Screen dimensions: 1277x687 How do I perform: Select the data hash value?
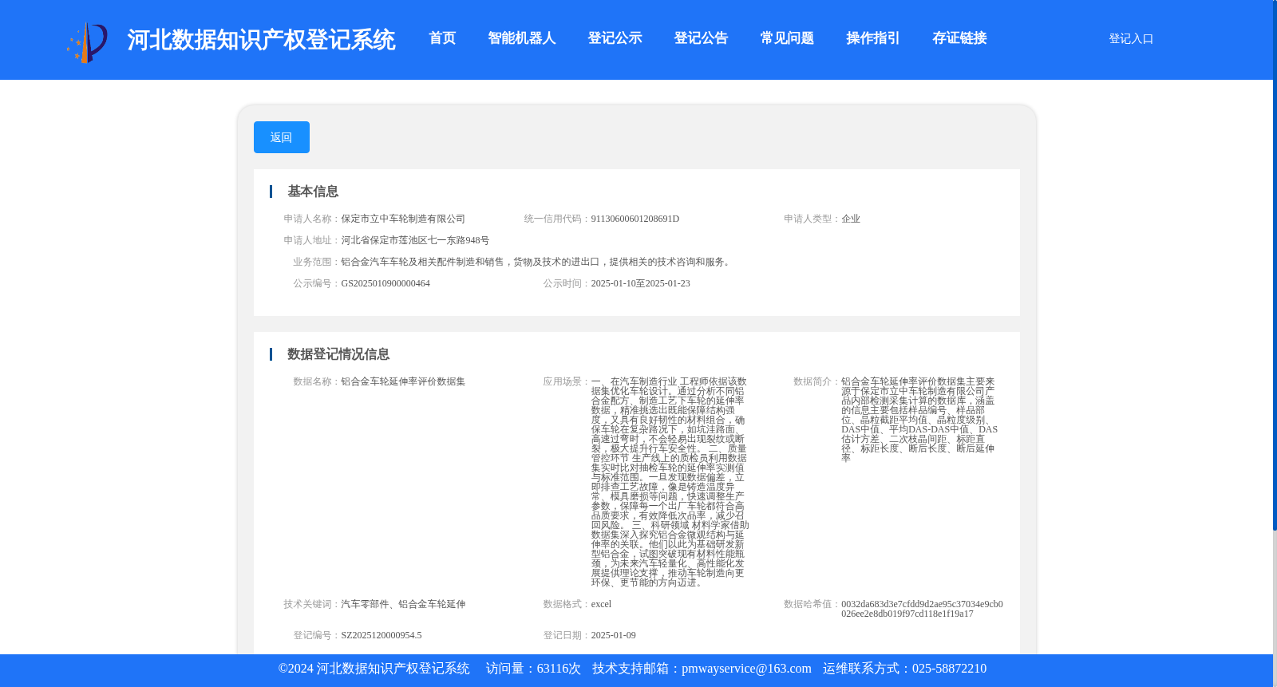pos(922,609)
